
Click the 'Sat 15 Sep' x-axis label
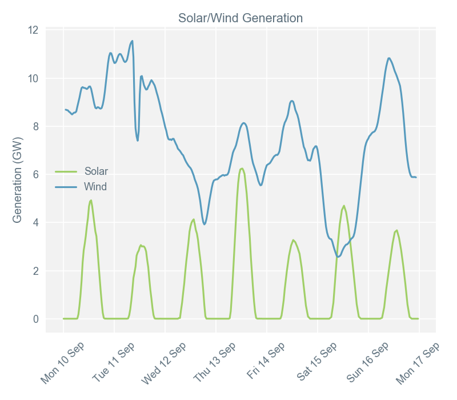(x=317, y=361)
